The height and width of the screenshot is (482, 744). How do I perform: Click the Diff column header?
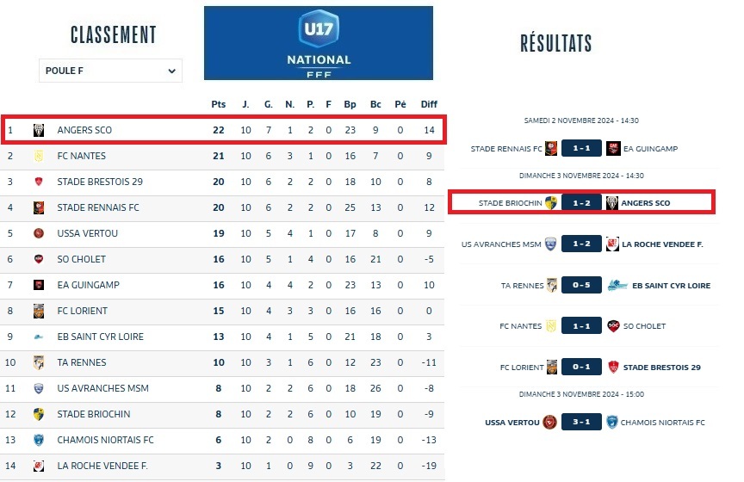428,104
